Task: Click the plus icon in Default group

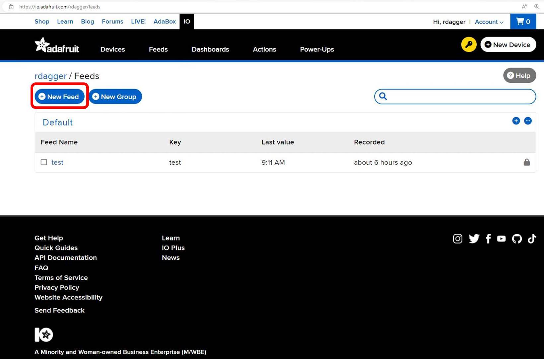Action: coord(517,121)
